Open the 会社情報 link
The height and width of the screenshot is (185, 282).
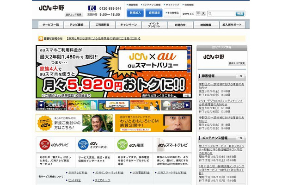click(x=188, y=5)
